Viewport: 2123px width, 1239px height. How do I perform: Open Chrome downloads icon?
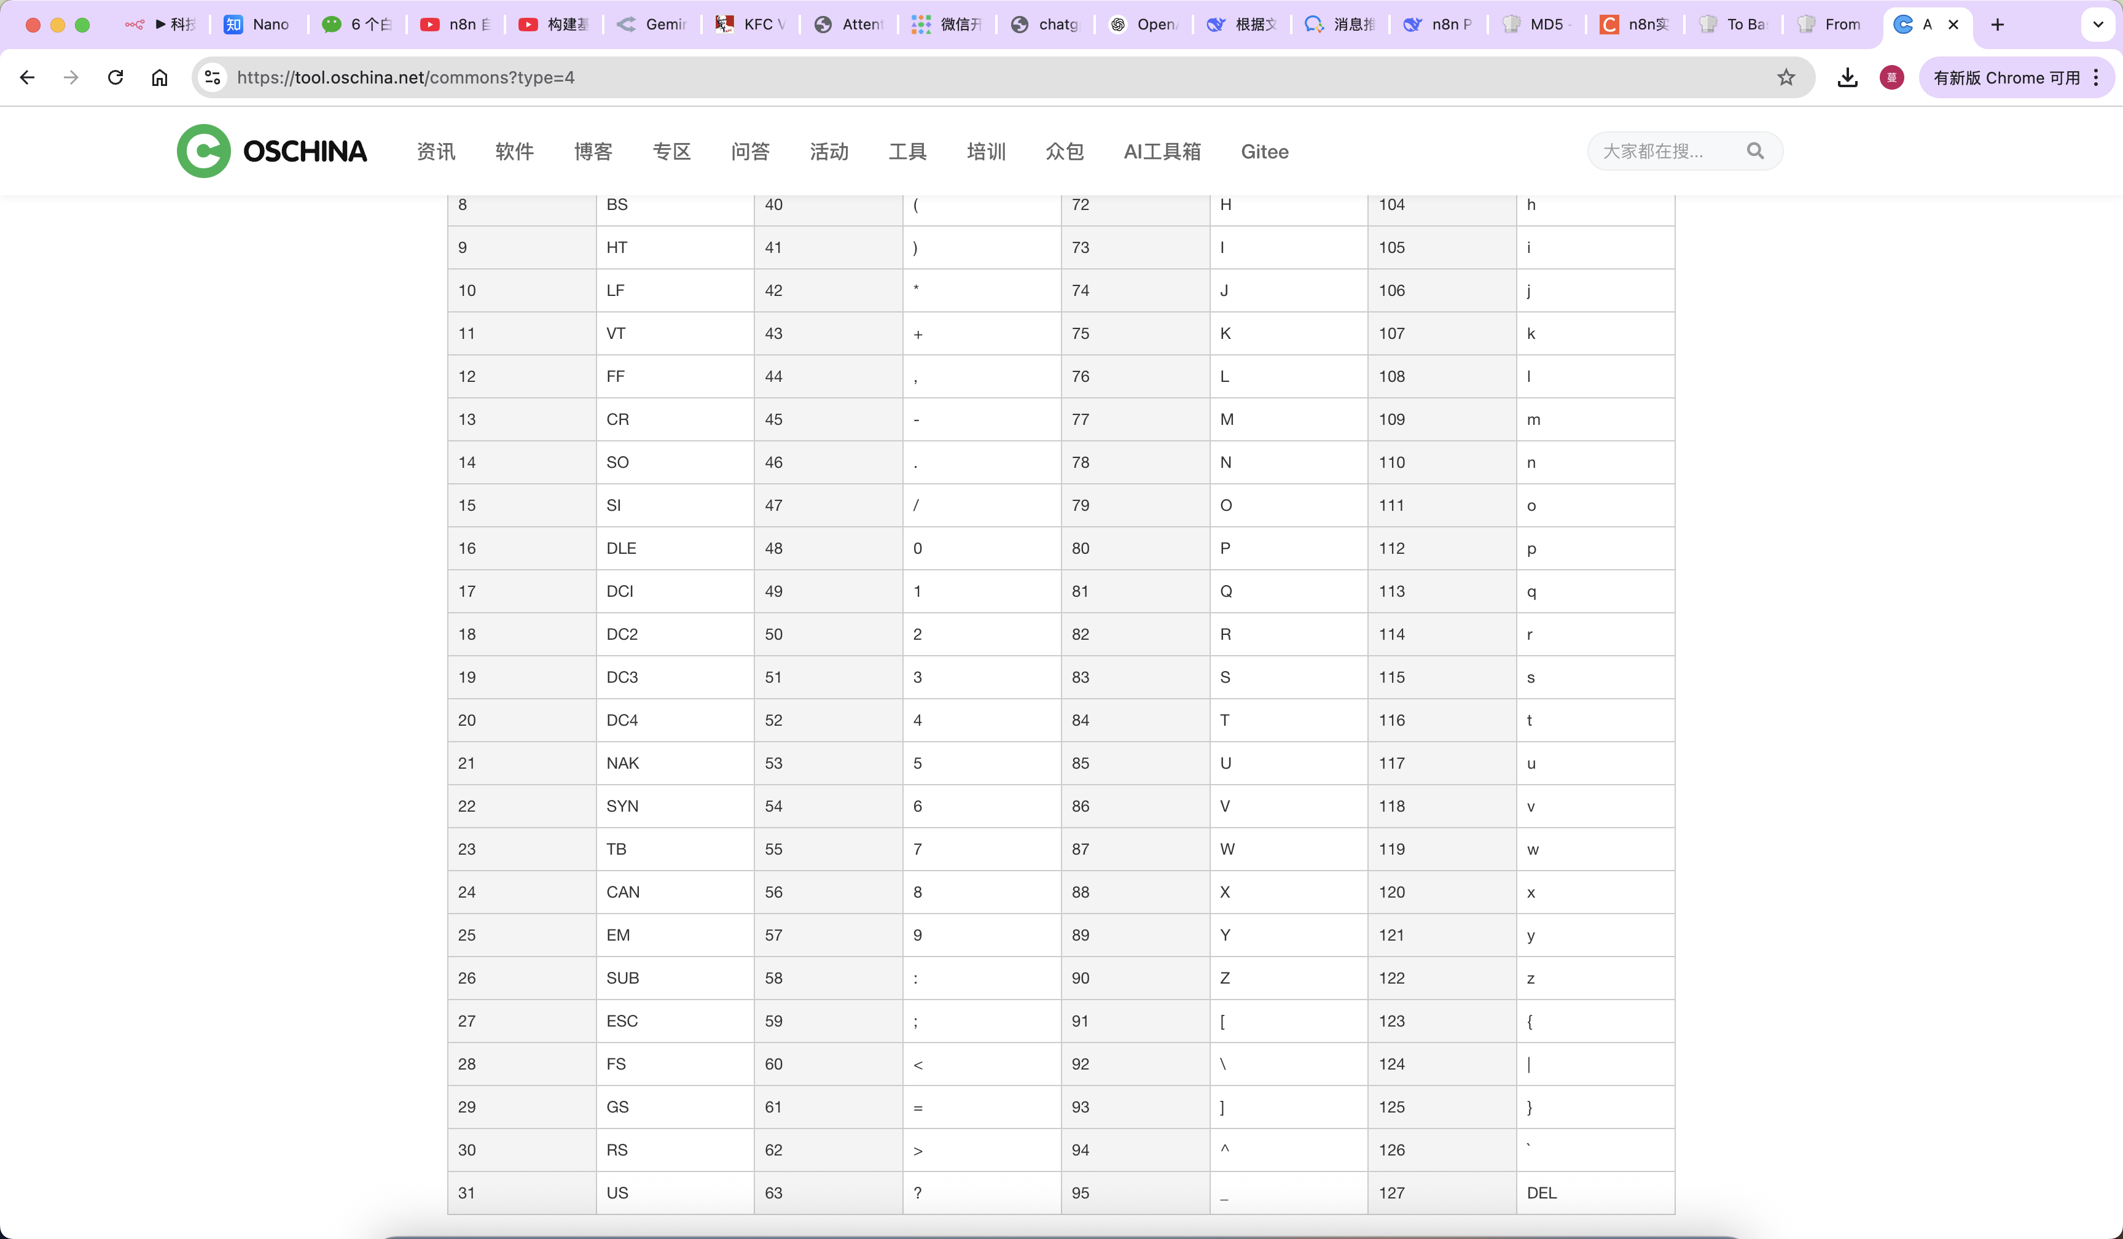pyautogui.click(x=1847, y=77)
